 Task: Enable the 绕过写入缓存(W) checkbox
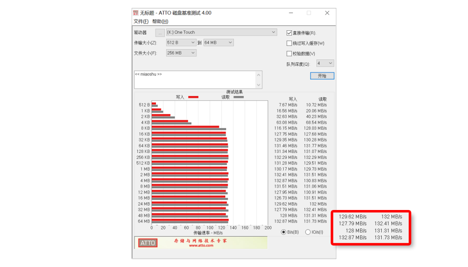(x=289, y=43)
